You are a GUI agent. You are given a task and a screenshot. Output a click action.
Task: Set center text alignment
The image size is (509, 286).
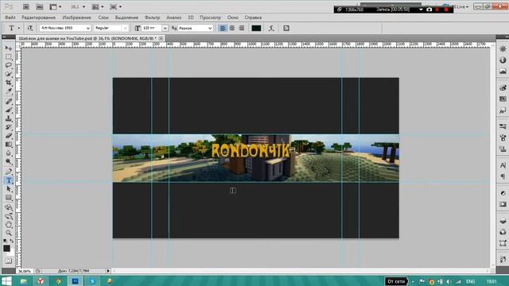click(x=232, y=29)
